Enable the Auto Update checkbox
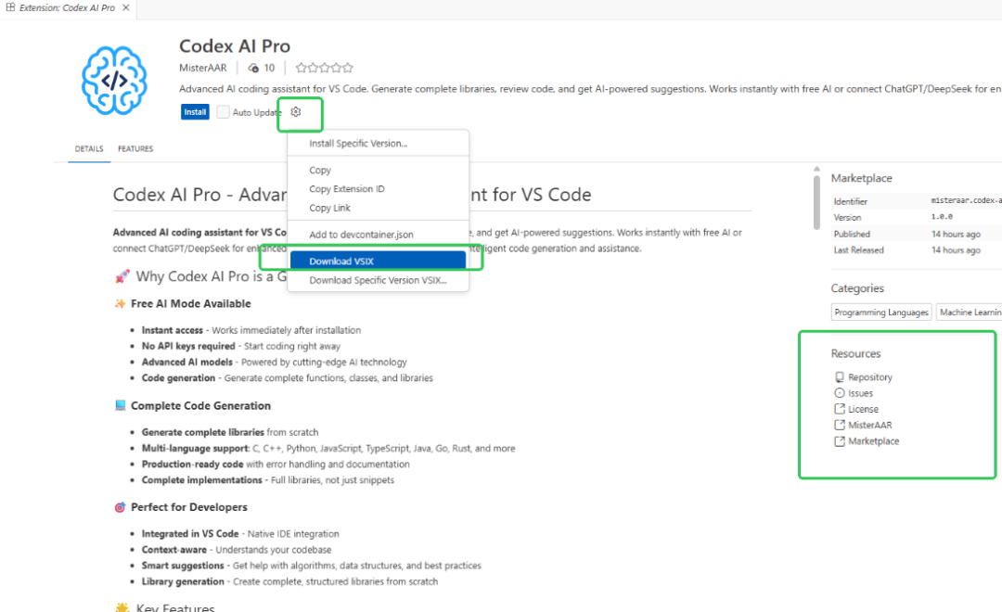The height and width of the screenshot is (612, 1002). click(x=223, y=112)
